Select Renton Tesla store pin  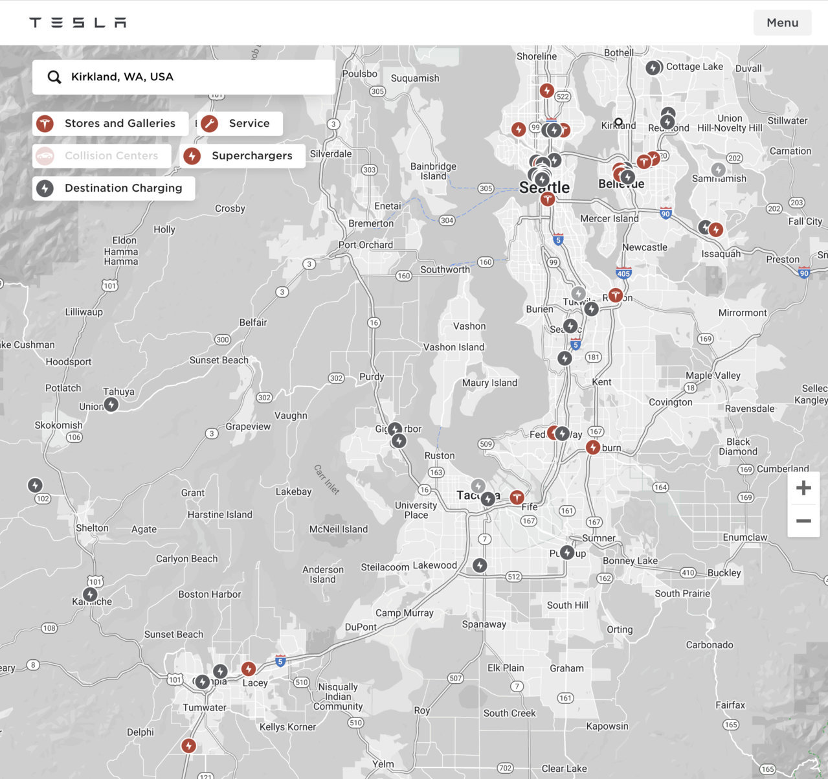click(616, 295)
